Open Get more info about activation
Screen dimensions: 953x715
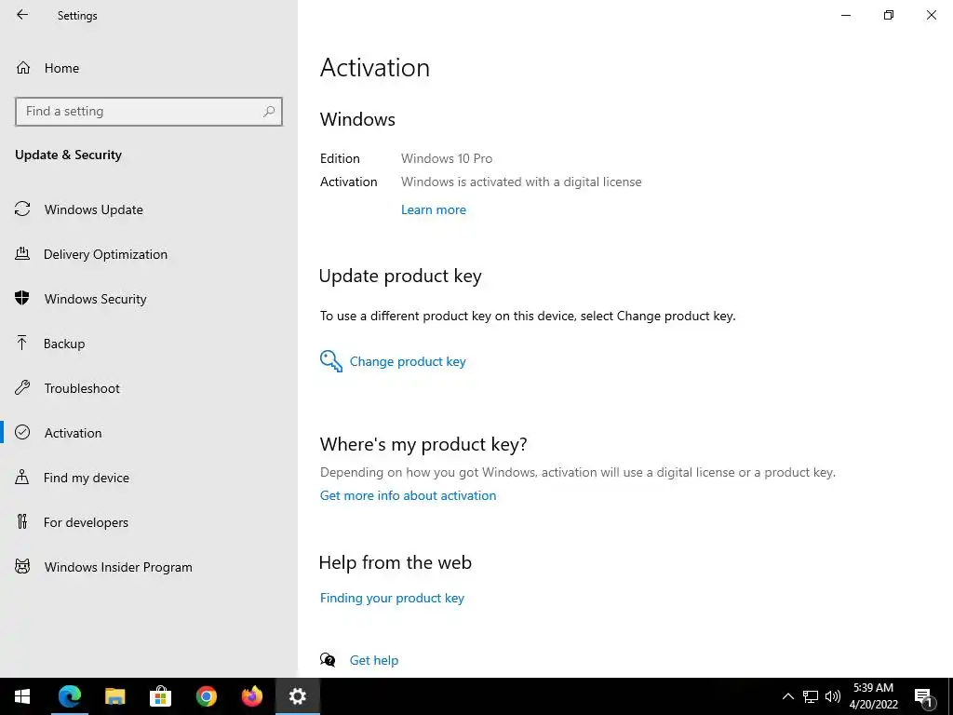pyautogui.click(x=408, y=495)
